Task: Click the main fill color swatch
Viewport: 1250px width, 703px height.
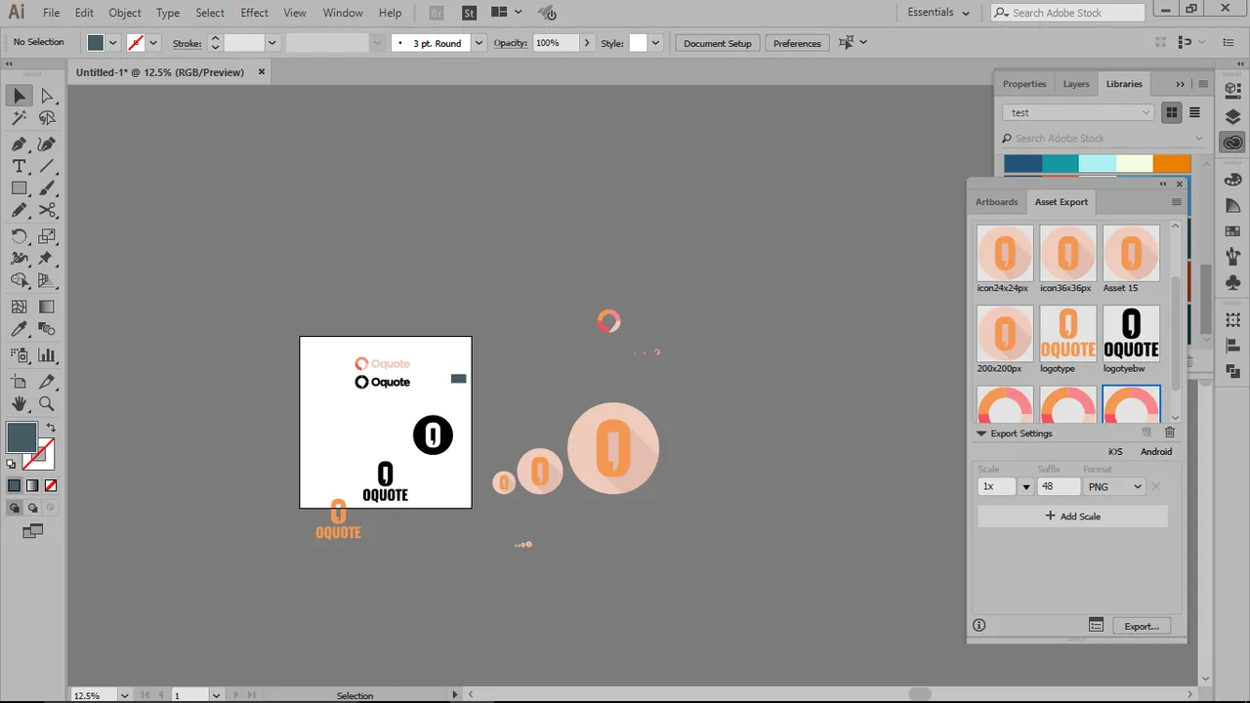Action: pos(21,437)
